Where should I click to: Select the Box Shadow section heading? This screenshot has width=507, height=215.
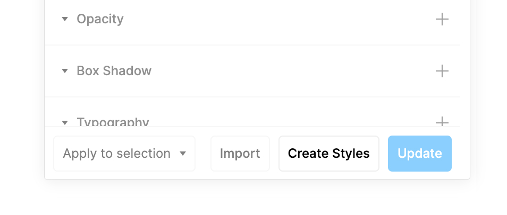pyautogui.click(x=114, y=71)
